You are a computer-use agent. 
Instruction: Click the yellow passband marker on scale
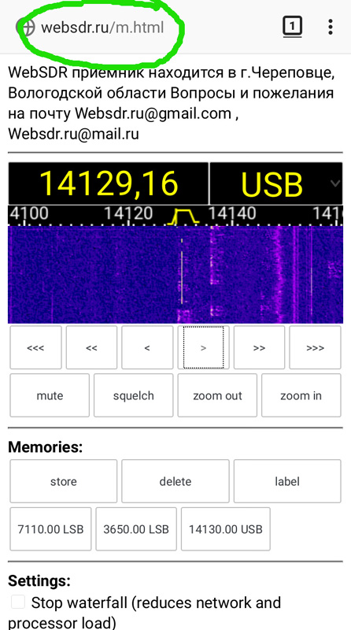tap(185, 217)
